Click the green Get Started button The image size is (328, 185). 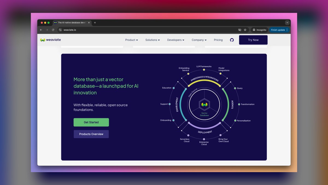pos(91,122)
